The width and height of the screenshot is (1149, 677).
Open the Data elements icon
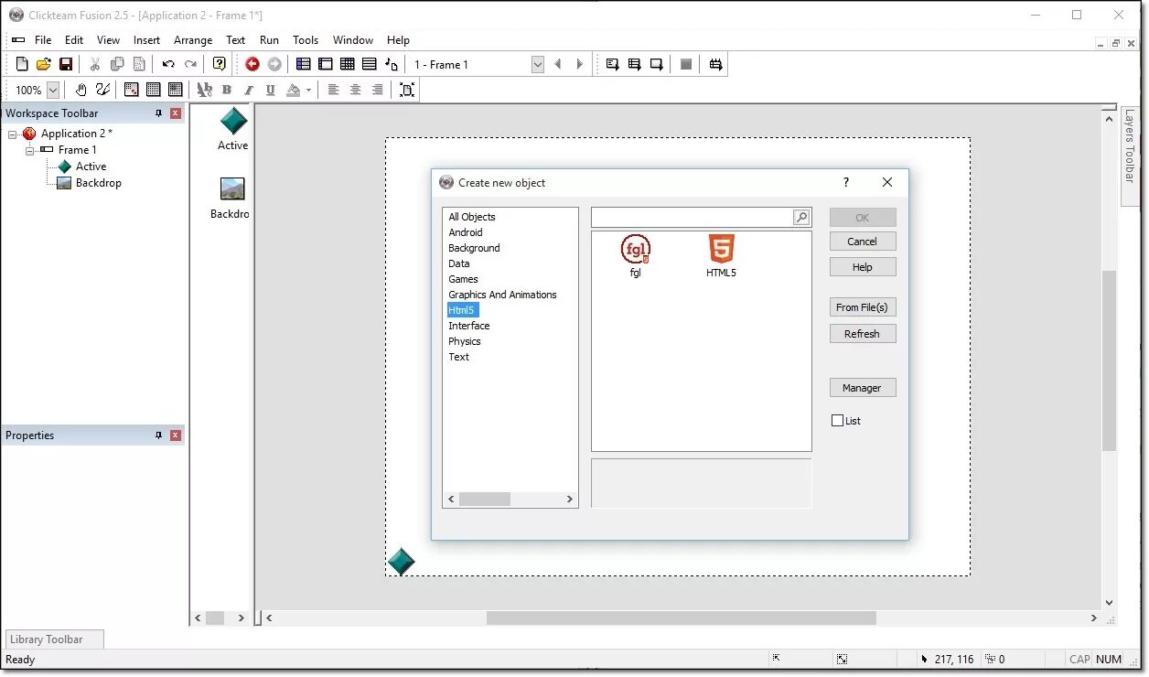click(392, 64)
